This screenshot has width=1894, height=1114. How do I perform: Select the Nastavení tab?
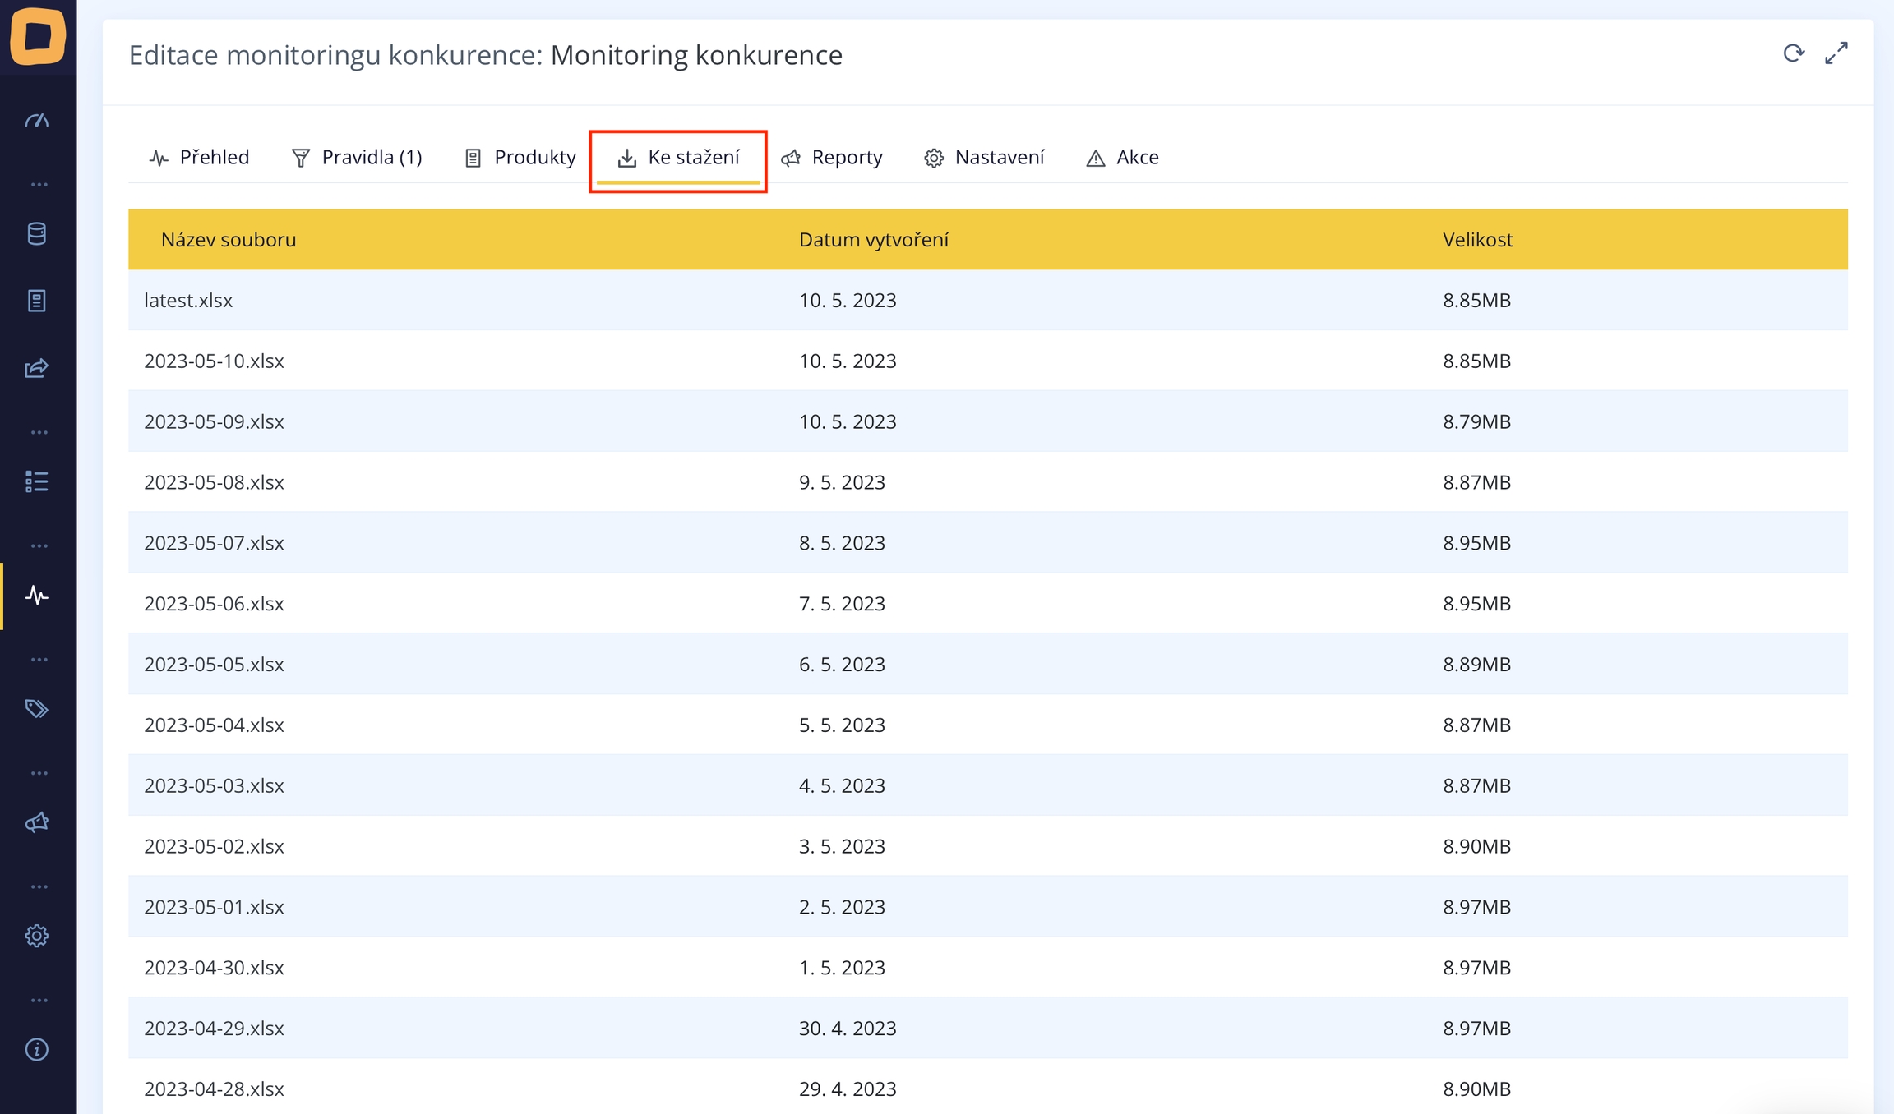click(984, 158)
